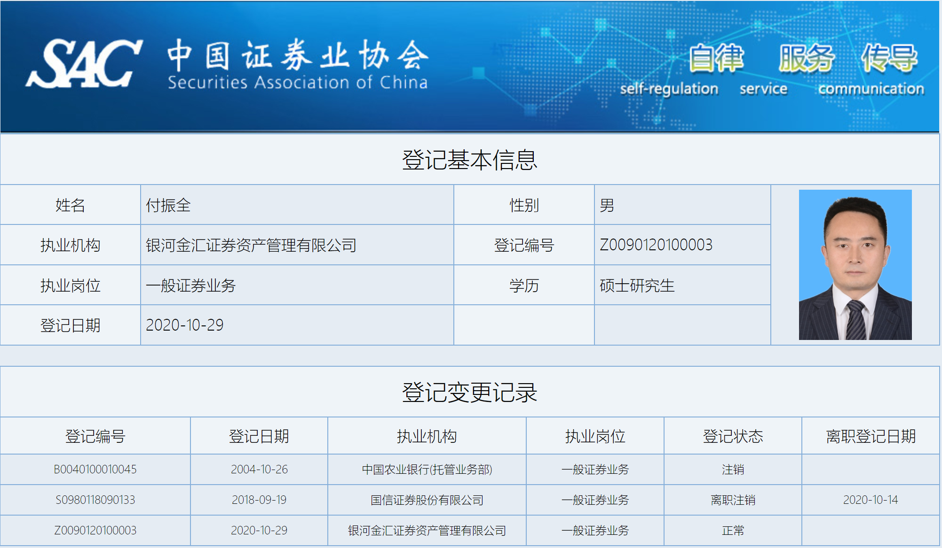Select the 登记编号 column header

coord(95,436)
